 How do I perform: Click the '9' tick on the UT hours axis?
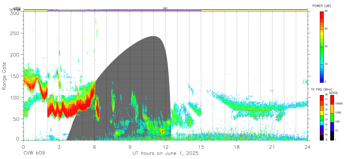point(130,147)
